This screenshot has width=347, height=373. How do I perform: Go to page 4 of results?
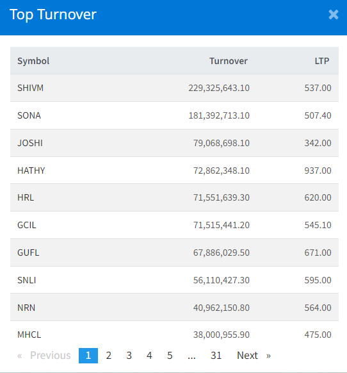[x=149, y=356]
